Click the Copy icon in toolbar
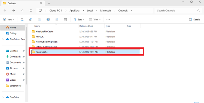This screenshot has width=204, height=103. [x=31, y=20]
